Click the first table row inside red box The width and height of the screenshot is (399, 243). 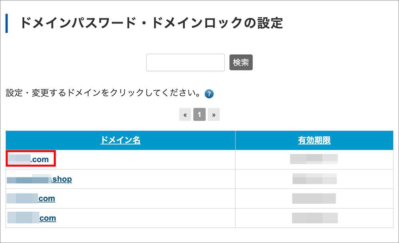[30, 159]
